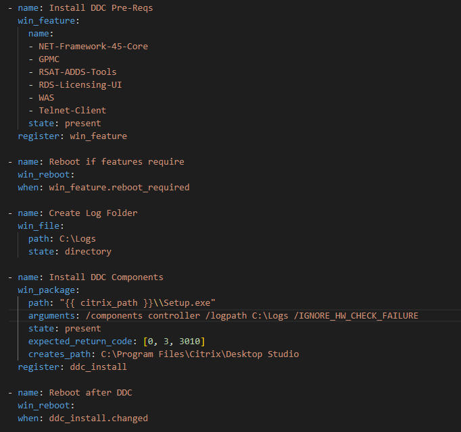This screenshot has width=461, height=432.
Task: Click the win_feature.reboot_required condition
Action: pos(119,188)
